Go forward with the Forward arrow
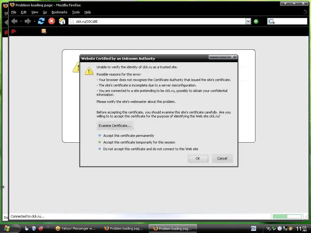311x233 pixels. (28, 21)
